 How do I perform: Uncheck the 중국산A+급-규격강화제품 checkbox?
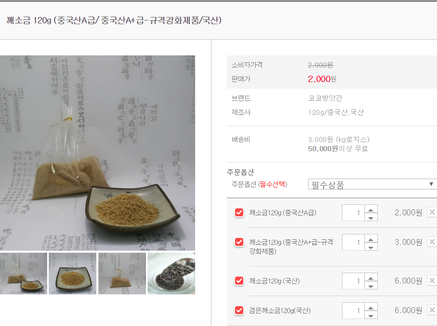tap(239, 242)
